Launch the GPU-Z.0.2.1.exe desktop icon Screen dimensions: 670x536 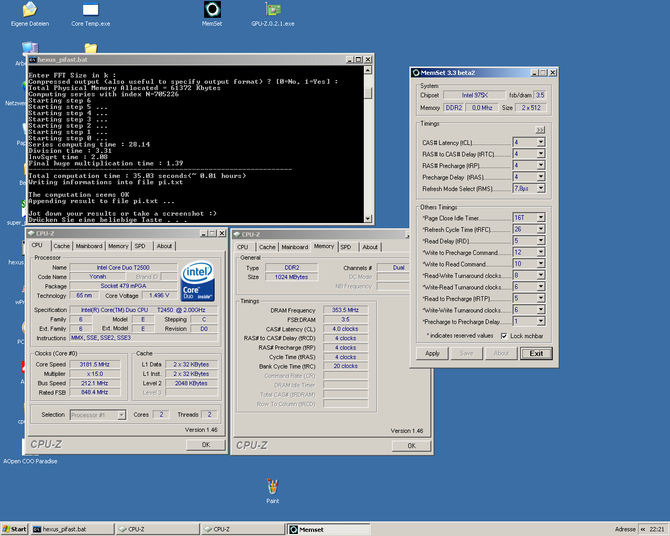[x=273, y=9]
